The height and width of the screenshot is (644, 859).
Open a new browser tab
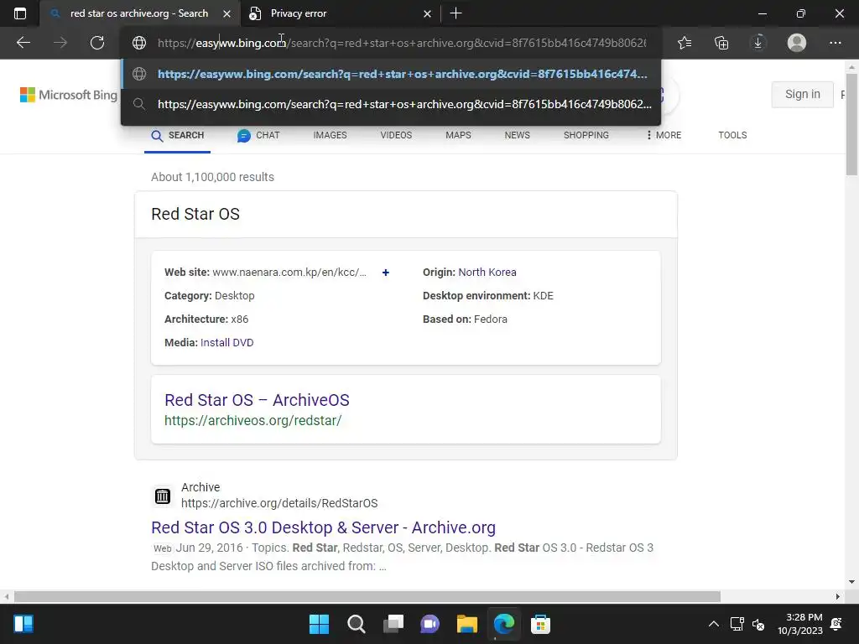(456, 13)
